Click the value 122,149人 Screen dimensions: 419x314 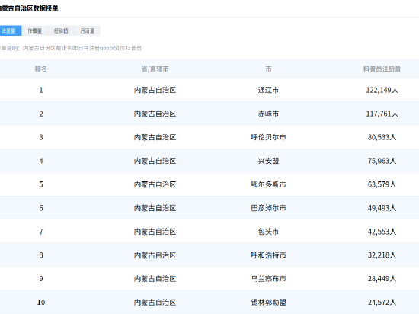point(382,90)
